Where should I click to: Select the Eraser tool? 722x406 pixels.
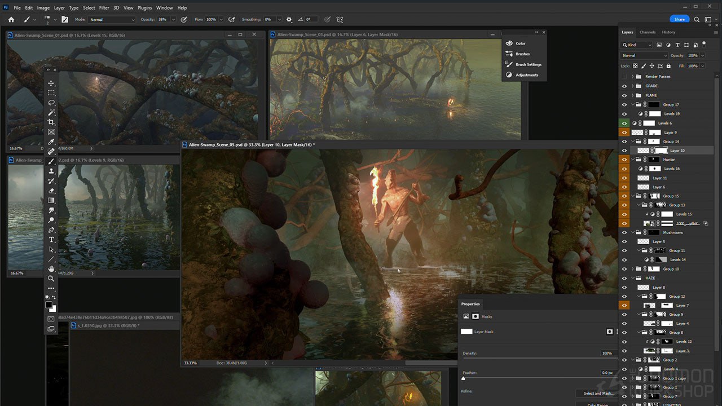click(x=51, y=191)
